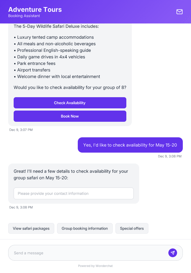Screen dimensions: 191x273
Task: Click the paper plane send icon
Action: click(x=173, y=253)
